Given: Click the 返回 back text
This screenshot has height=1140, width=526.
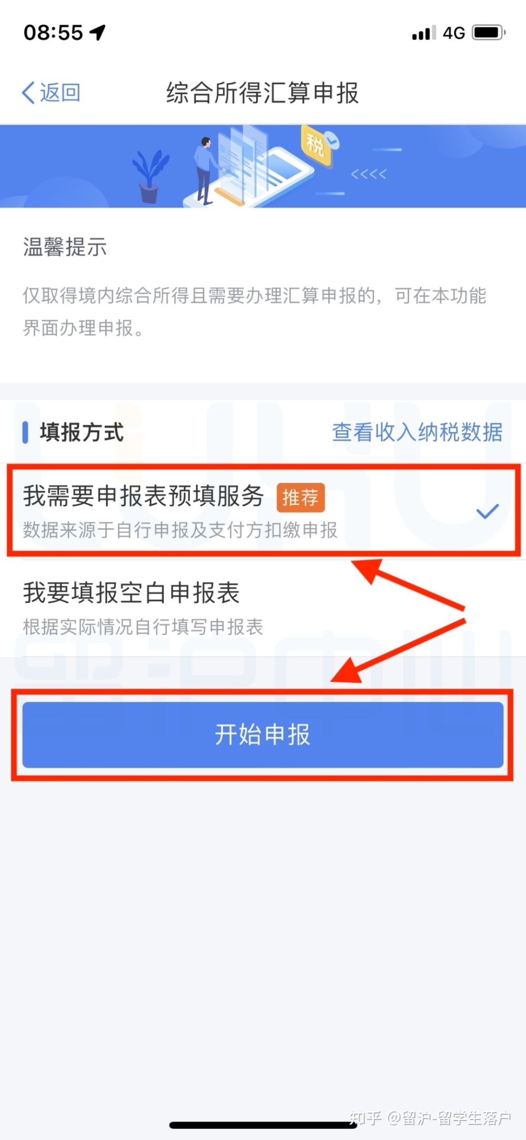Looking at the screenshot, I should 60,93.
